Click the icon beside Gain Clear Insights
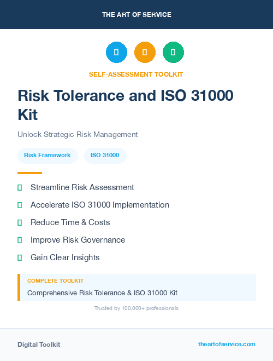Screen dimensions: 273x361 pos(20,257)
